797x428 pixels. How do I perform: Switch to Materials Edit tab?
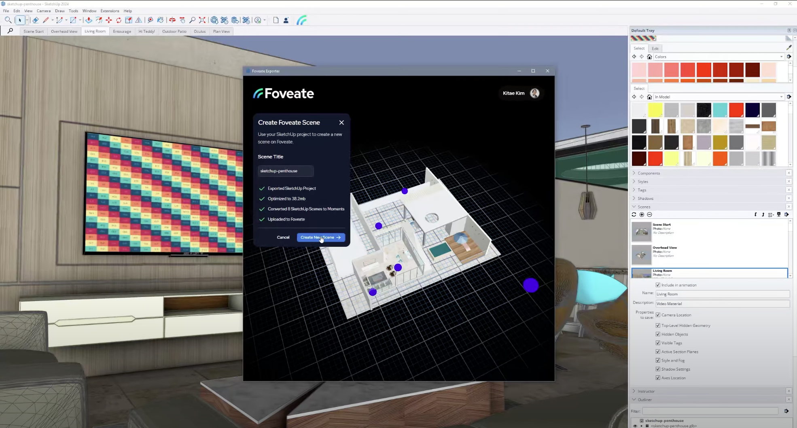655,48
